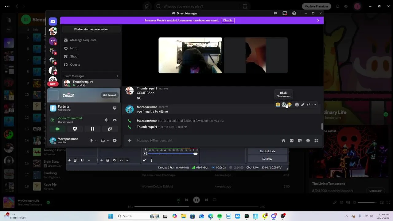Open Discord user settings gear
This screenshot has height=221, width=393.
[115, 141]
